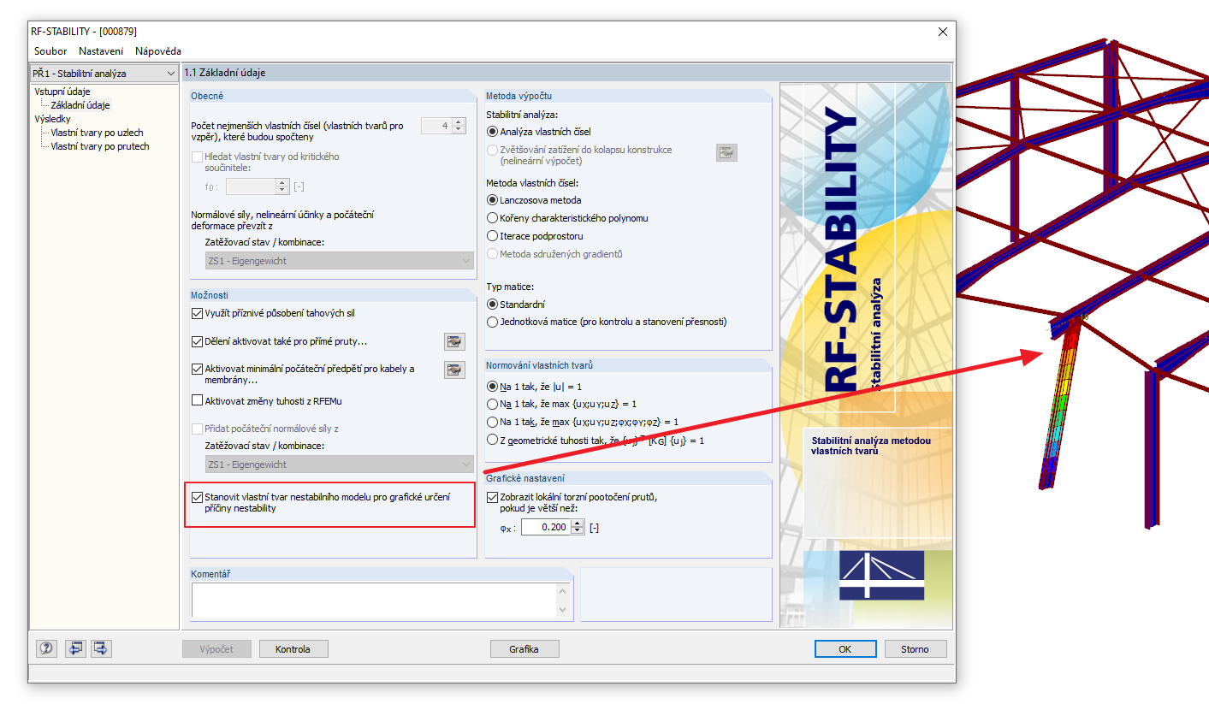This screenshot has width=1209, height=704.
Task: Click the Hledat vlastní tvary od kritického checkbox
Action: [198, 157]
